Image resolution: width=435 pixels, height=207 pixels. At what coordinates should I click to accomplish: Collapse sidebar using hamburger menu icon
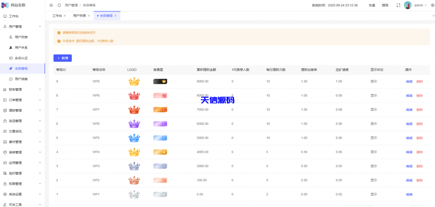(51, 6)
